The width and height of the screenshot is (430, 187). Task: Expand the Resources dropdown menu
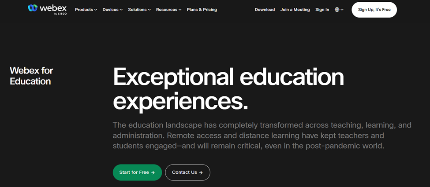coord(168,10)
